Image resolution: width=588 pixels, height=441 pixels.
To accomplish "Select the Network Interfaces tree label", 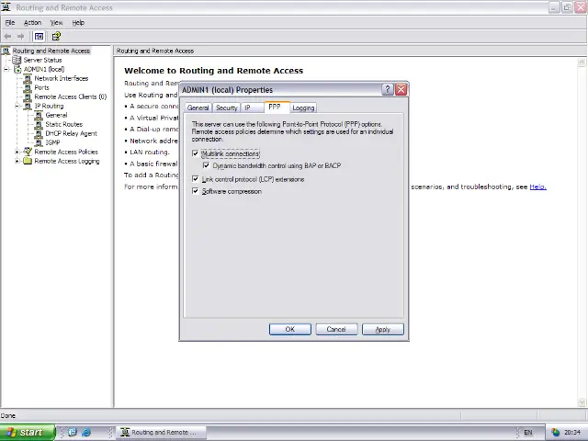I will (62, 78).
